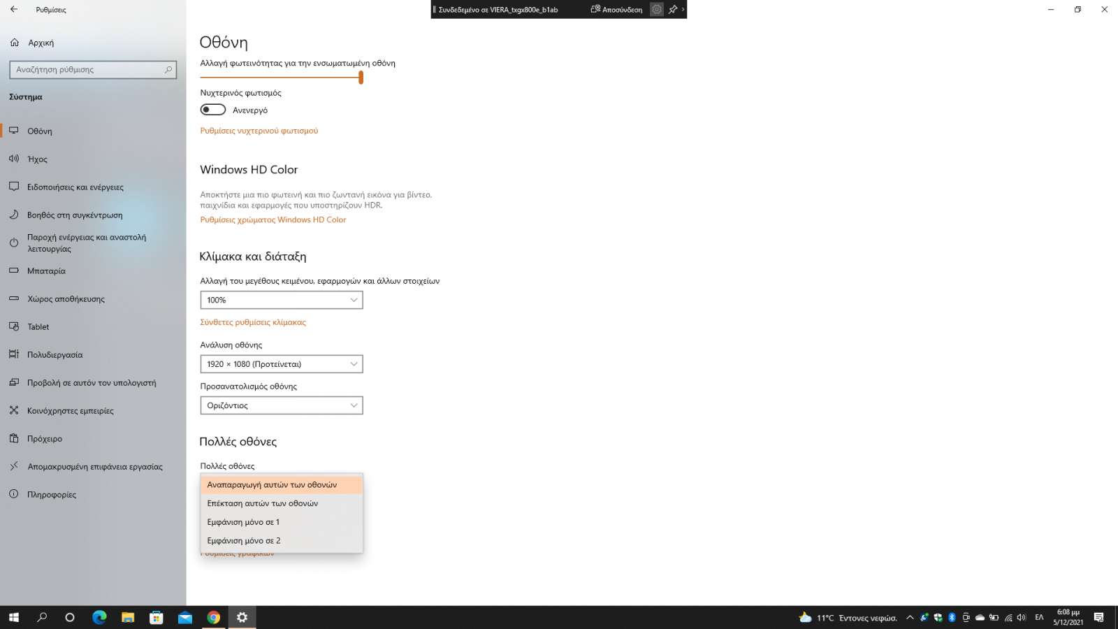Click the Πληροφορίες info icon
The image size is (1118, 629).
click(14, 494)
